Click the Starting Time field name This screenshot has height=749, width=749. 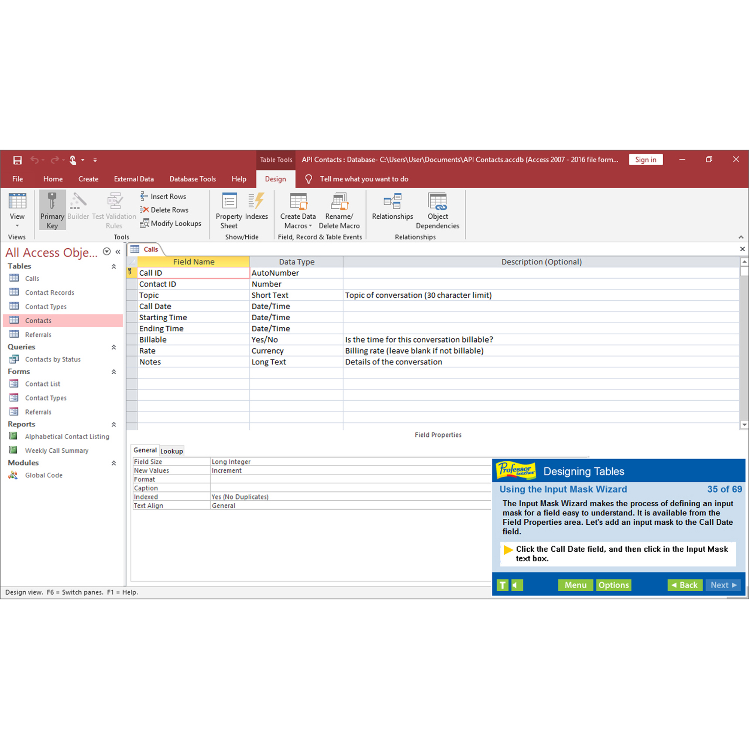point(194,318)
